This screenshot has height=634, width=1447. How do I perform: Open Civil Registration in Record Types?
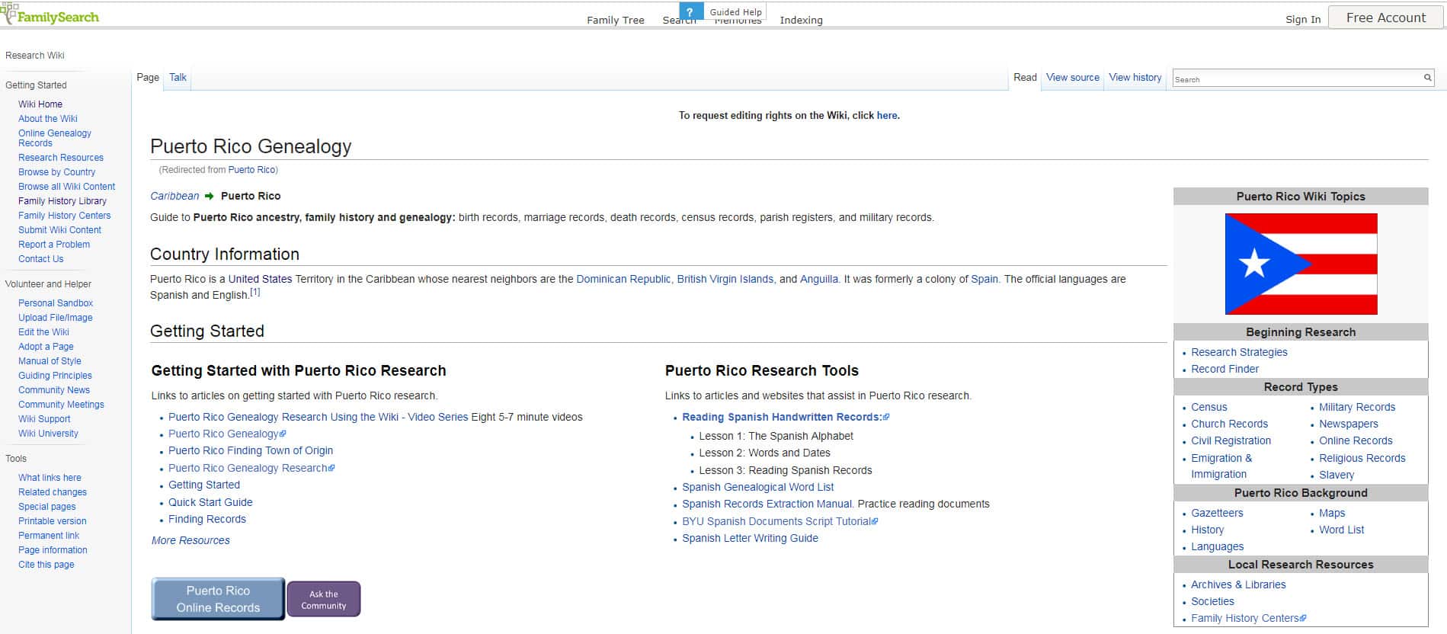1231,440
